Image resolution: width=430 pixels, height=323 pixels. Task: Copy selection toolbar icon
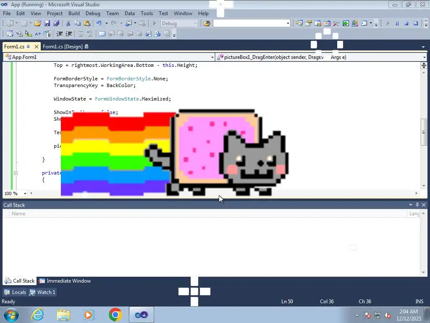[77, 24]
